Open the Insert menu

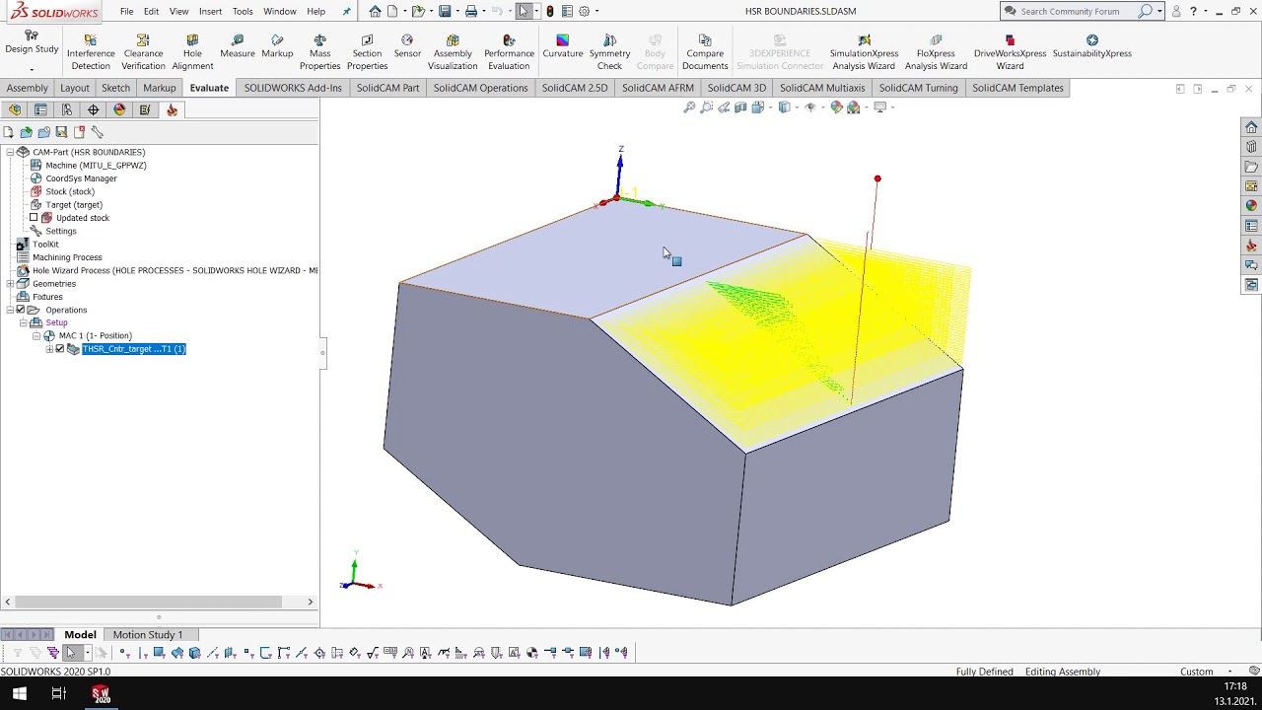[210, 11]
